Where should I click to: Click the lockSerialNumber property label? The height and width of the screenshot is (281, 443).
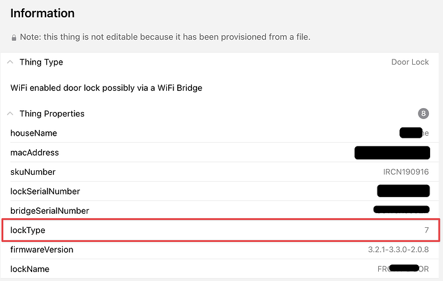coord(45,191)
